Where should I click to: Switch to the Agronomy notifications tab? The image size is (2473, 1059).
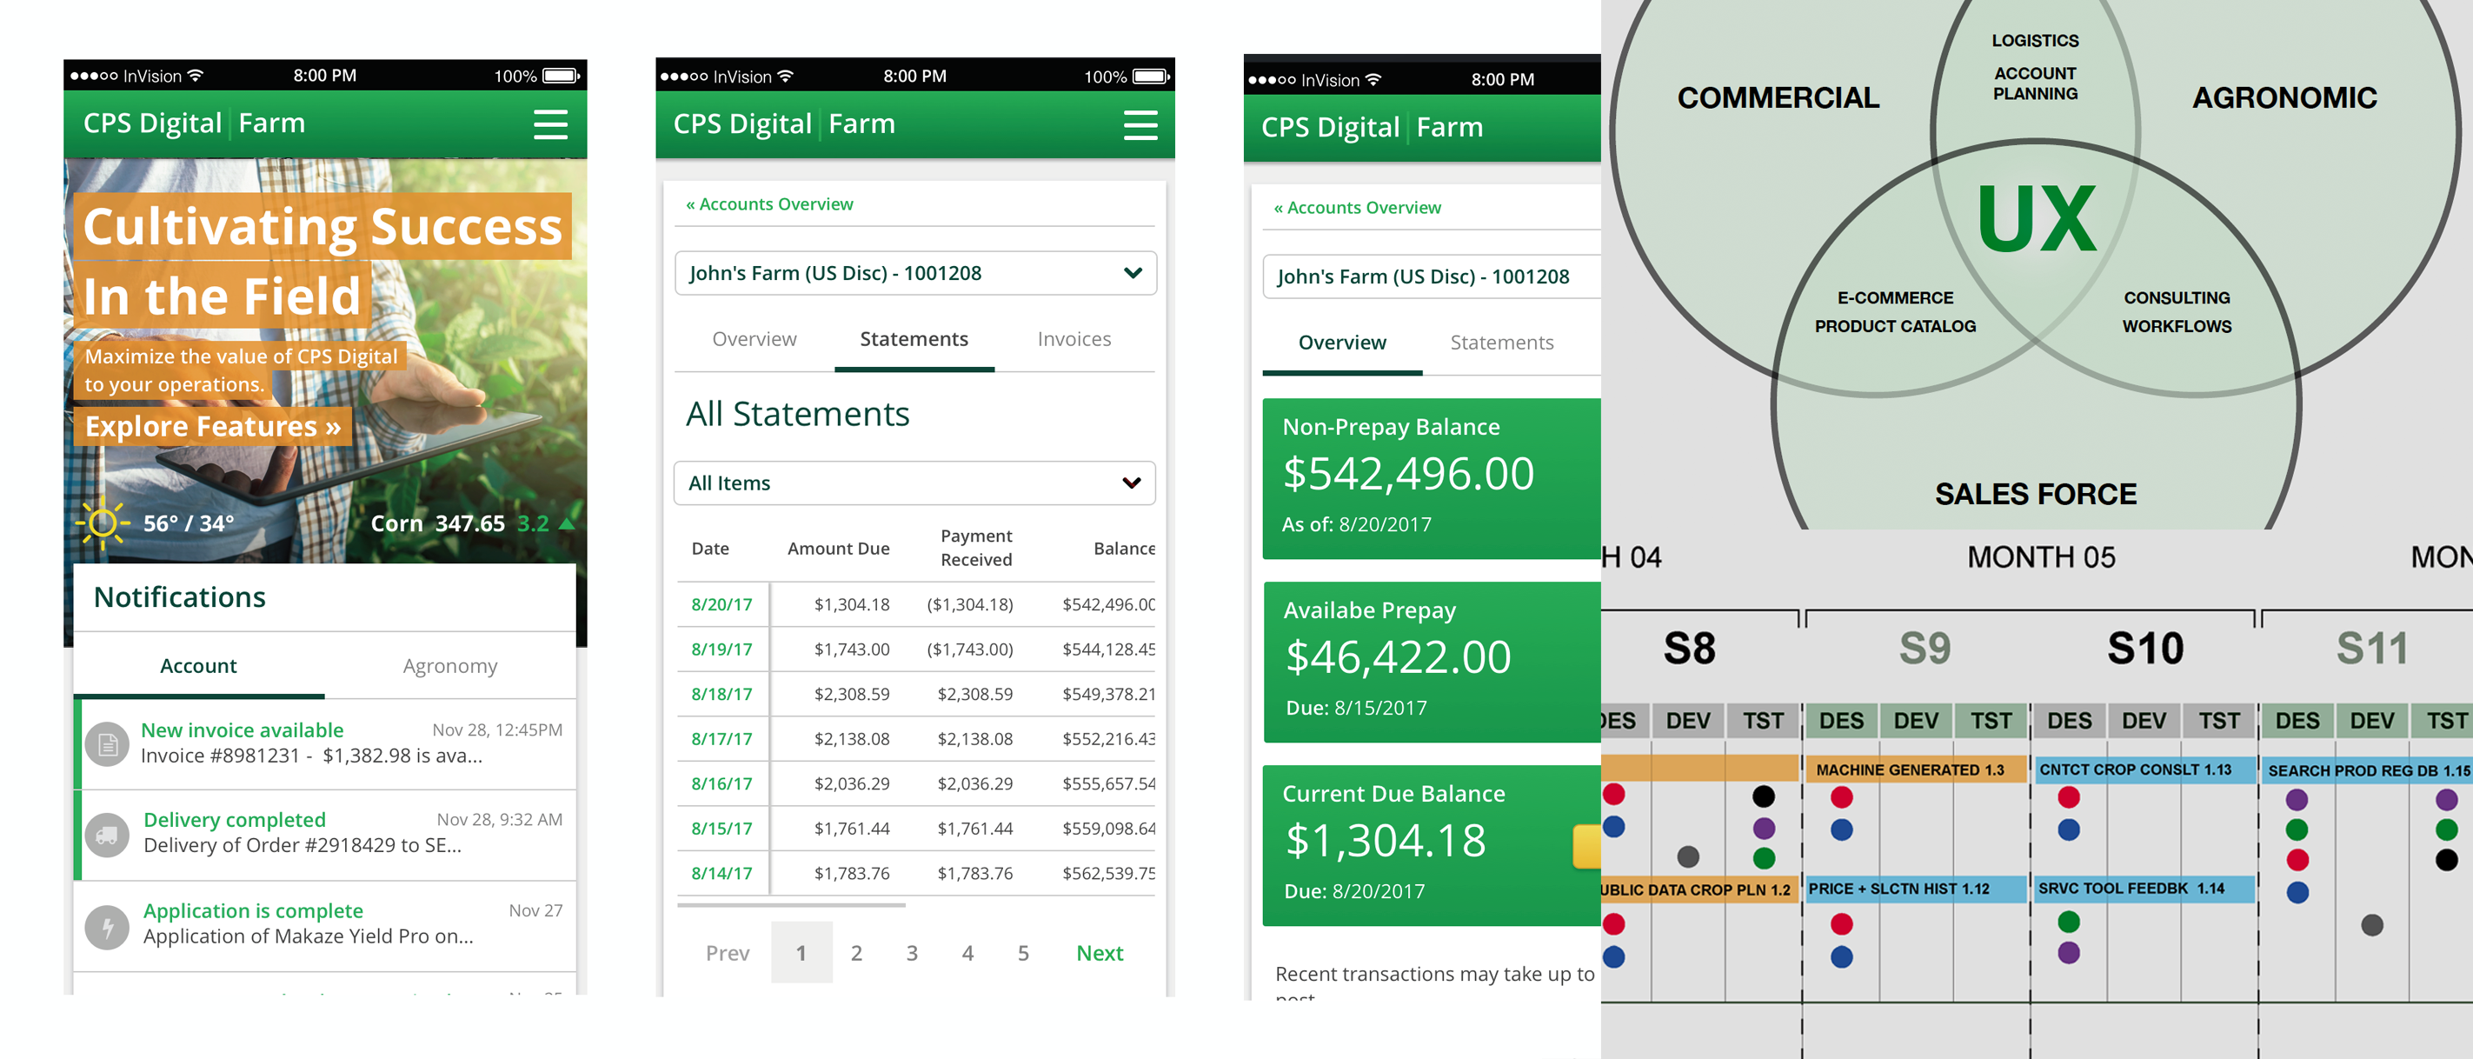[449, 666]
